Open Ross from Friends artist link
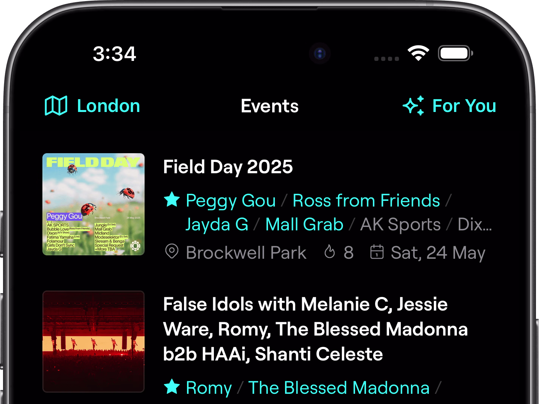This screenshot has width=539, height=404. point(366,200)
